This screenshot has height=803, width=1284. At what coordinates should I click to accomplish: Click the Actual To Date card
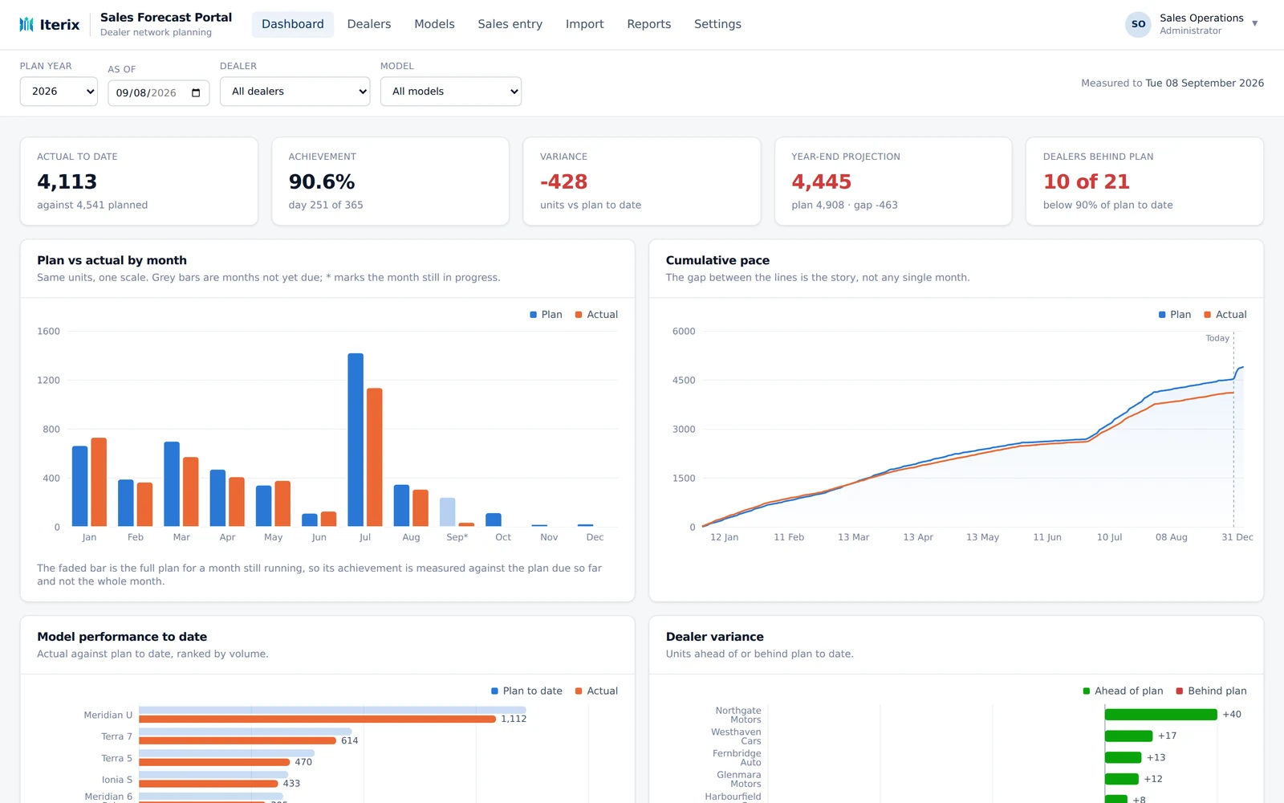coord(139,181)
